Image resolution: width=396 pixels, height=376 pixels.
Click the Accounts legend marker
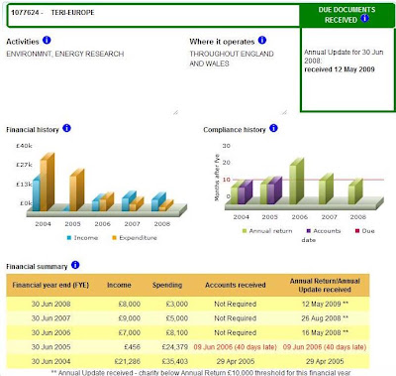tap(309, 231)
